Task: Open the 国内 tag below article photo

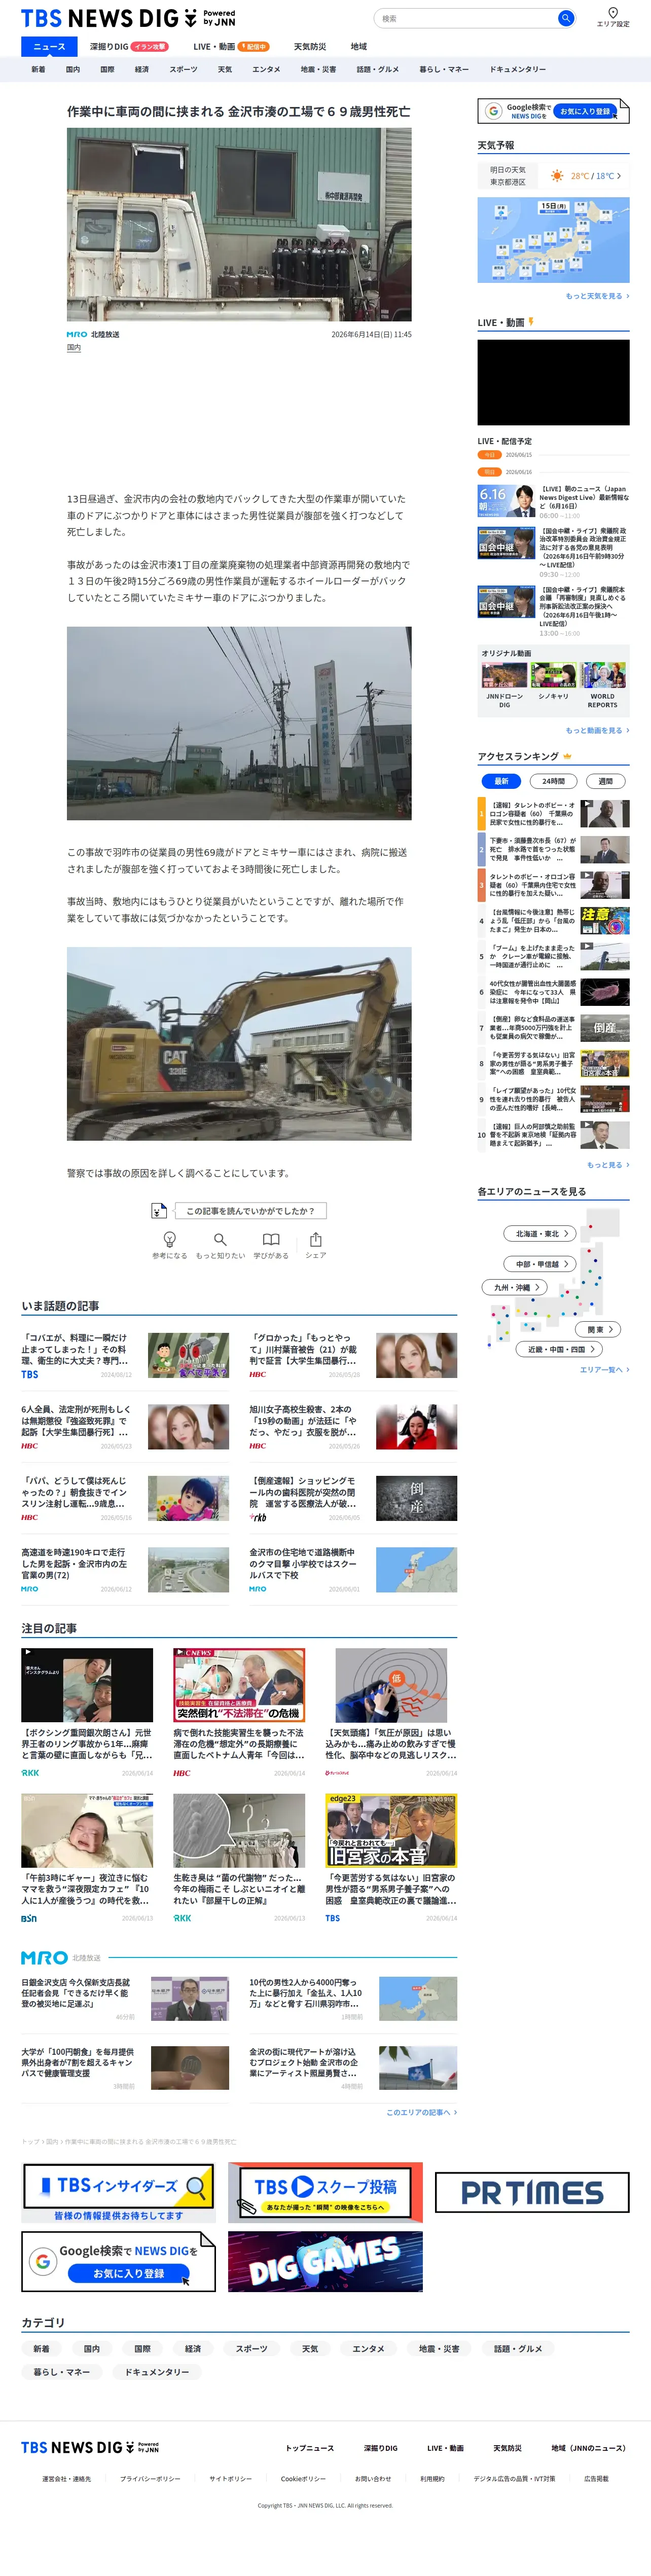Action: coord(74,348)
